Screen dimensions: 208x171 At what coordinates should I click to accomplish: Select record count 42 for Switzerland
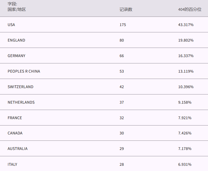tap(121, 87)
